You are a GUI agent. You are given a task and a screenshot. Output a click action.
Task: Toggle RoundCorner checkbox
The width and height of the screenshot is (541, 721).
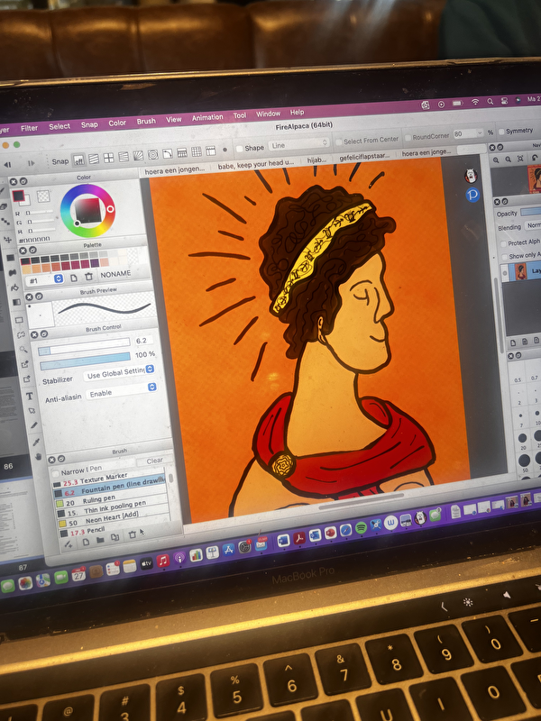[x=408, y=138]
